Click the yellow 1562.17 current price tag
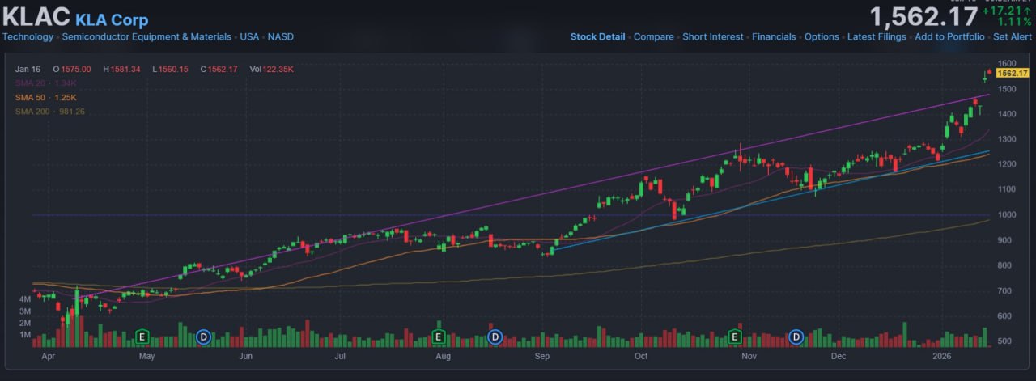This screenshot has height=381, width=1036. (1012, 73)
